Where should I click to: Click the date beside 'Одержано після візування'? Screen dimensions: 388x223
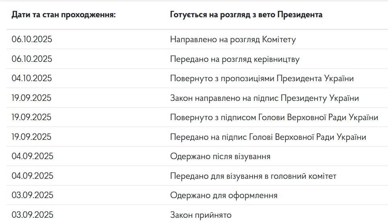pos(32,156)
